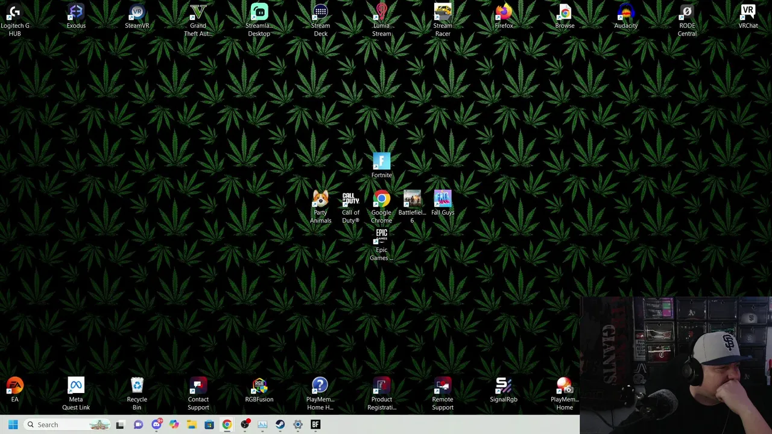This screenshot has height=434, width=772.
Task: Click the webcam overlay video
Action: [x=676, y=365]
